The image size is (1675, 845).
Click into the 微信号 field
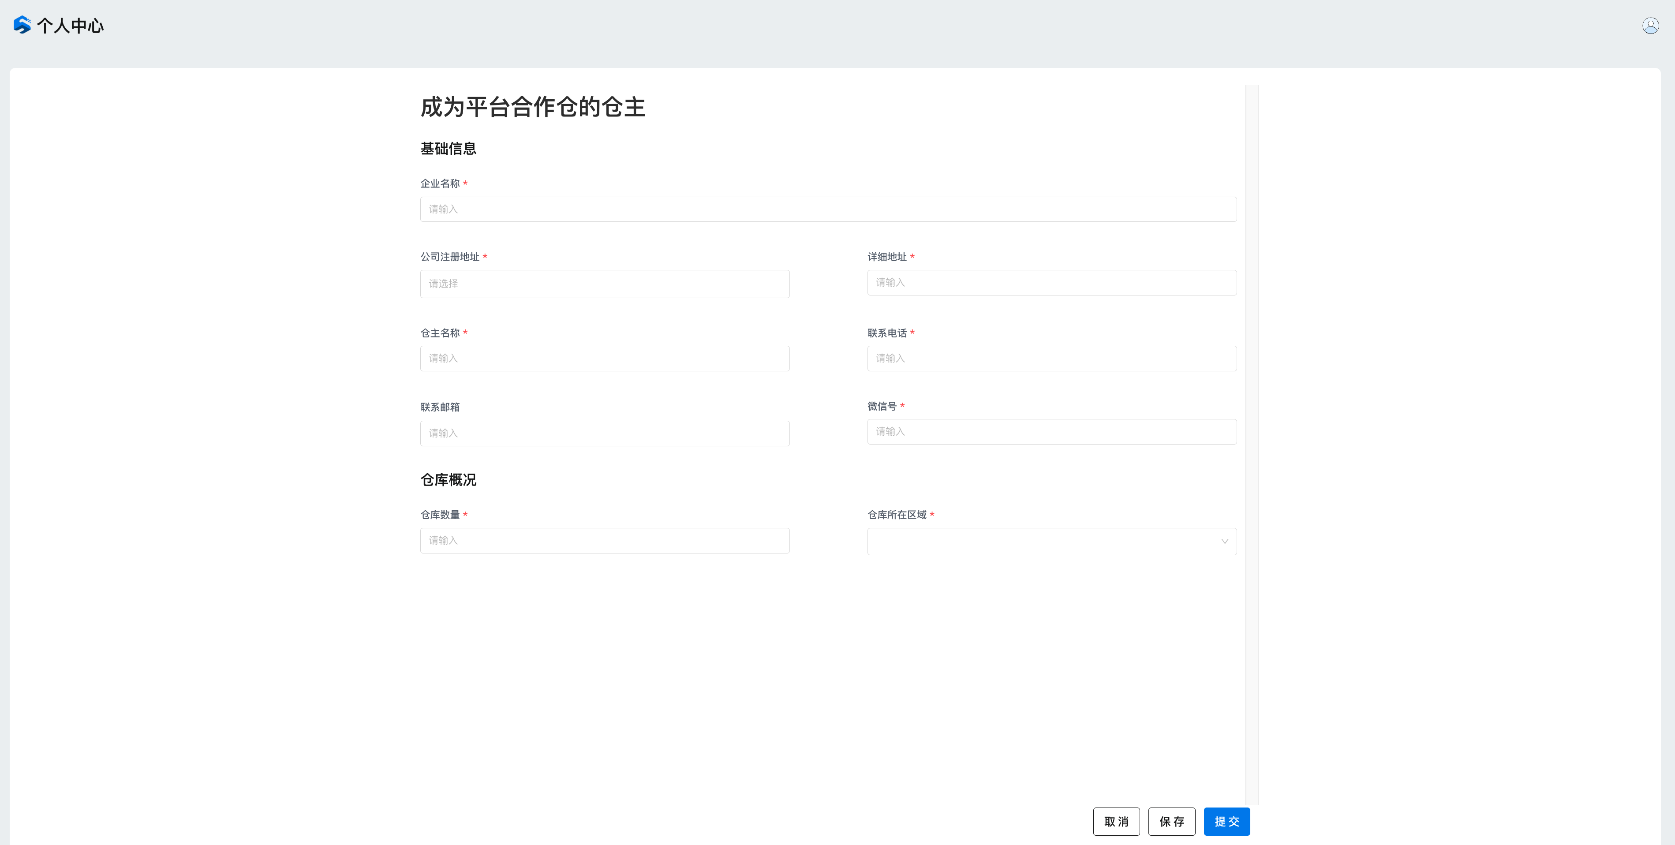click(1051, 432)
